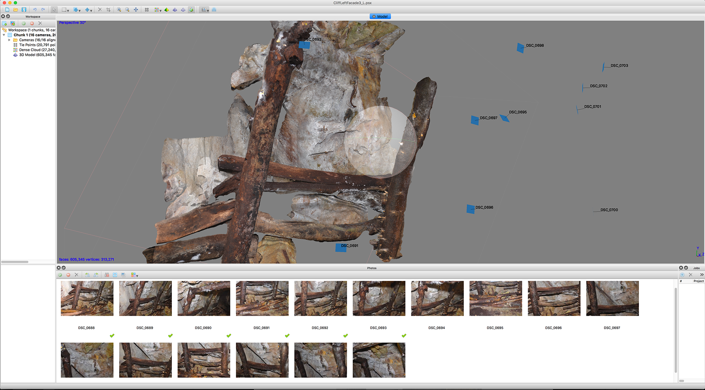Toggle textured model view
The width and height of the screenshot is (705, 390).
click(191, 10)
